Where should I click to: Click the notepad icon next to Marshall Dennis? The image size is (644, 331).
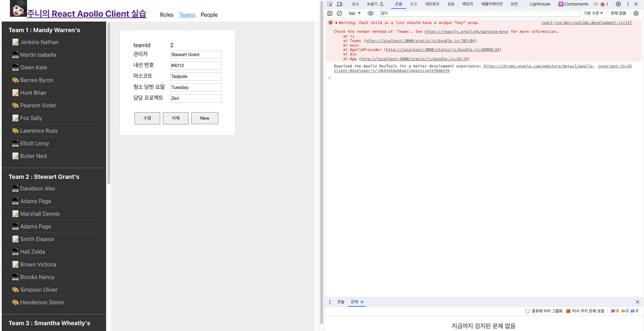point(15,214)
